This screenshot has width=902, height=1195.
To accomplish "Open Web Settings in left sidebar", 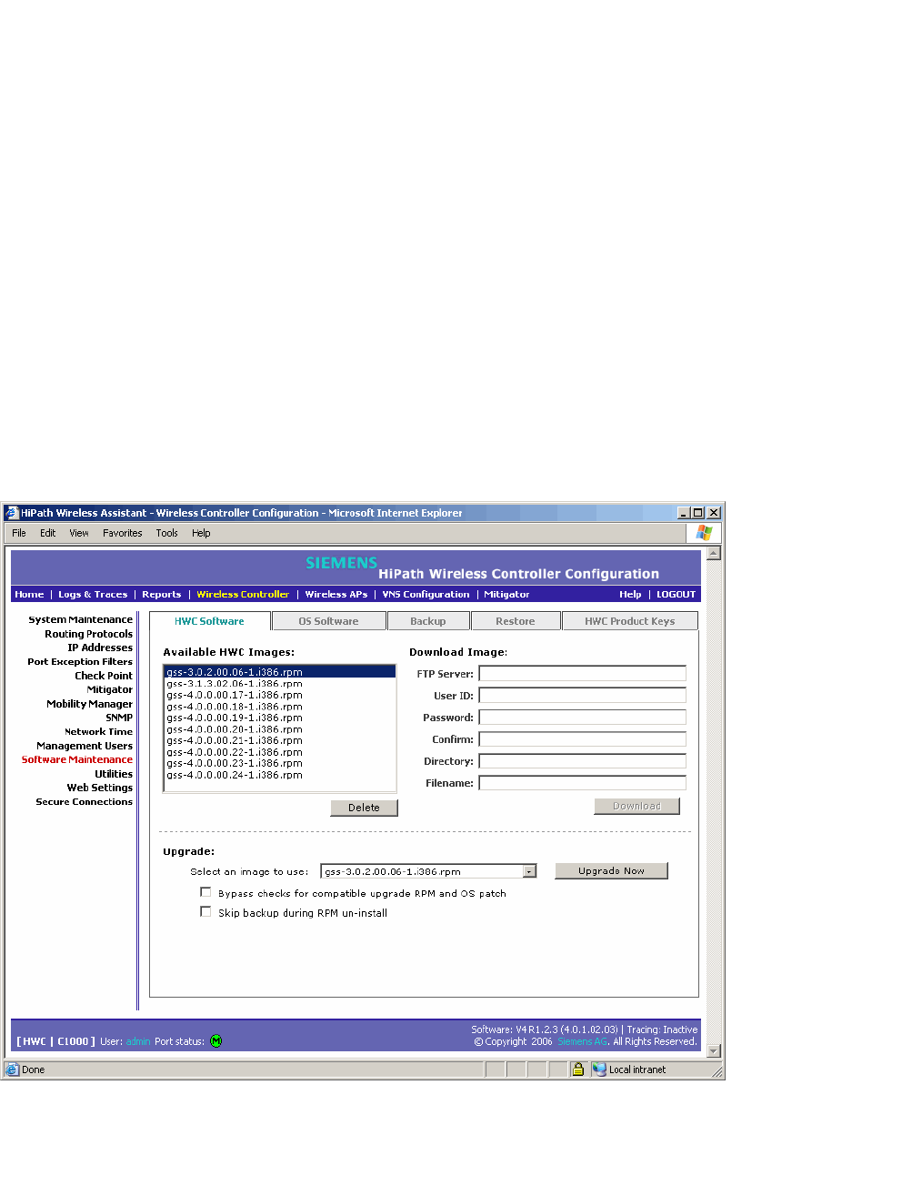I will coord(99,788).
